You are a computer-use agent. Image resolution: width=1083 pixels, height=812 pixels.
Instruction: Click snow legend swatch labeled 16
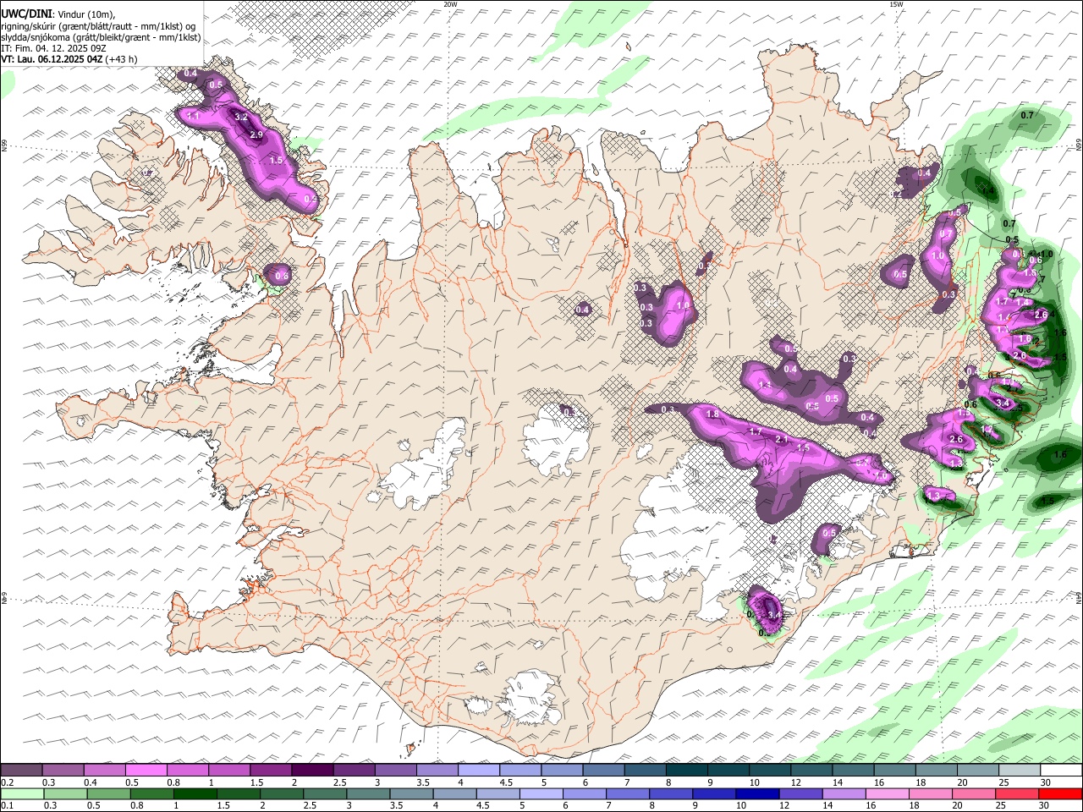pyautogui.click(x=894, y=771)
